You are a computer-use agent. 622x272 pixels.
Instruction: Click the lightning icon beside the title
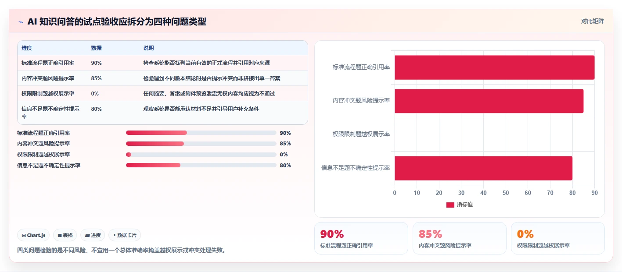coord(21,22)
